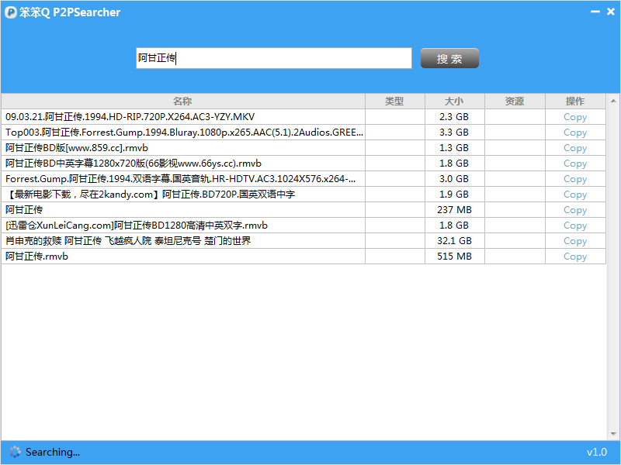
Task: Copy link for 阿甘正传BD版[www.859.cc].rmvb row
Action: [575, 148]
